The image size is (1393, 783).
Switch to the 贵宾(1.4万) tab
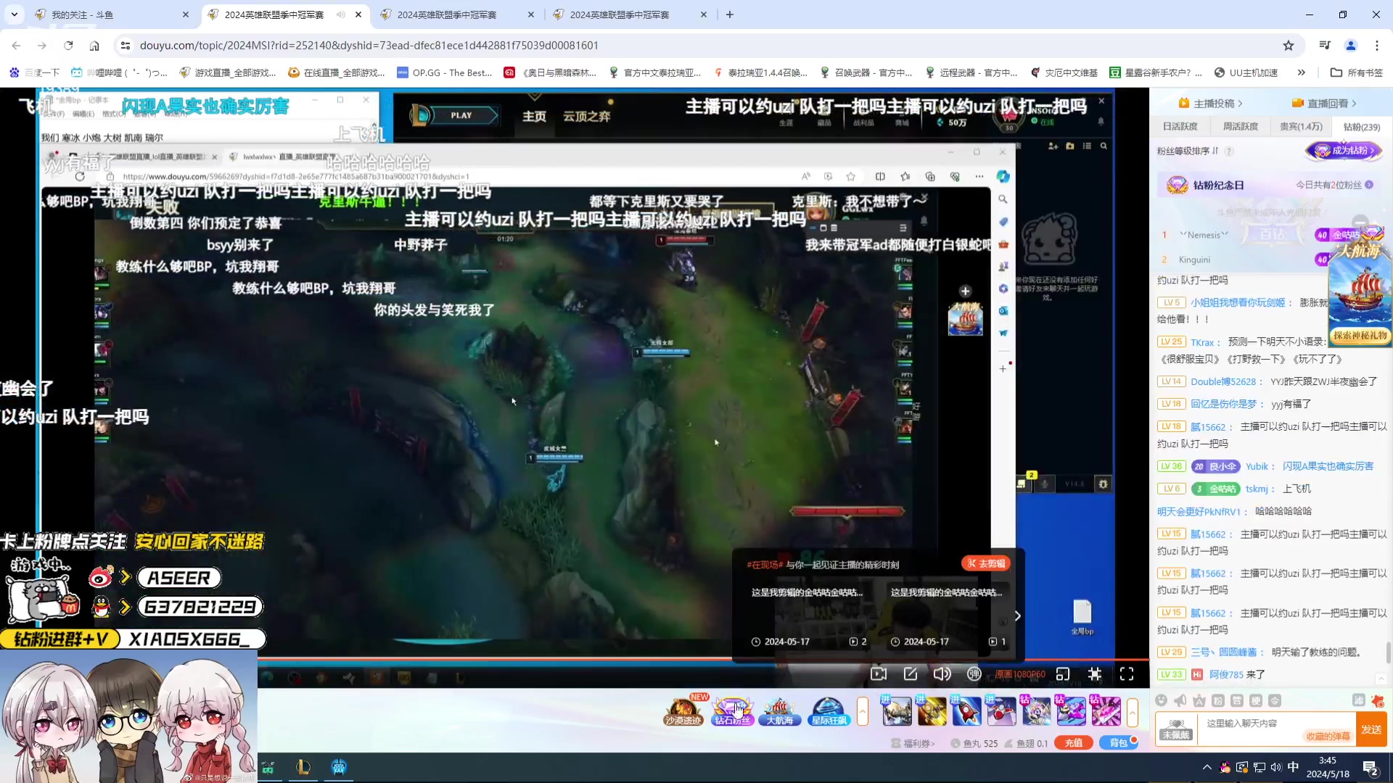click(1301, 127)
